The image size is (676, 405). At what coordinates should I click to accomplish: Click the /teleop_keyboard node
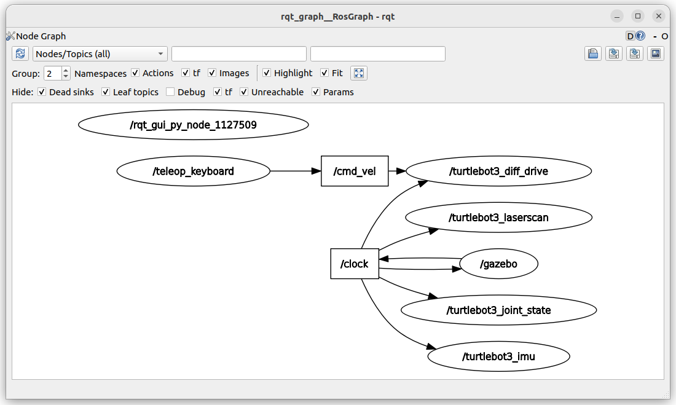(193, 171)
